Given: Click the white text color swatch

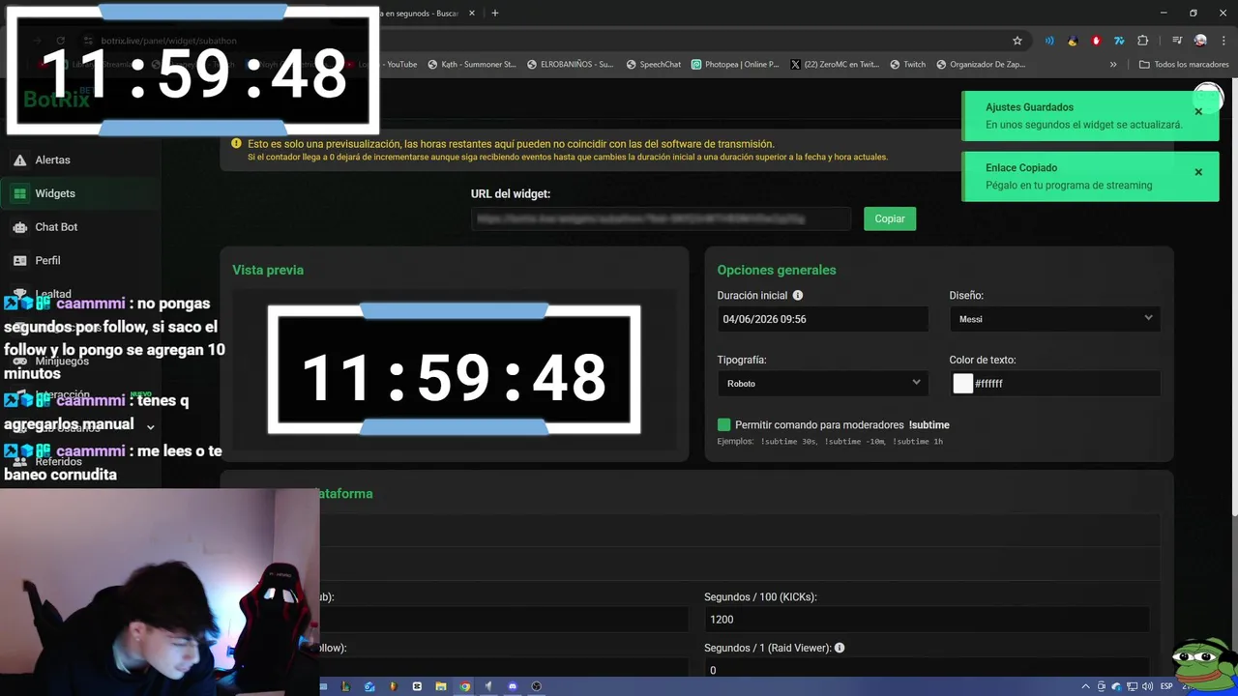Looking at the screenshot, I should (962, 384).
